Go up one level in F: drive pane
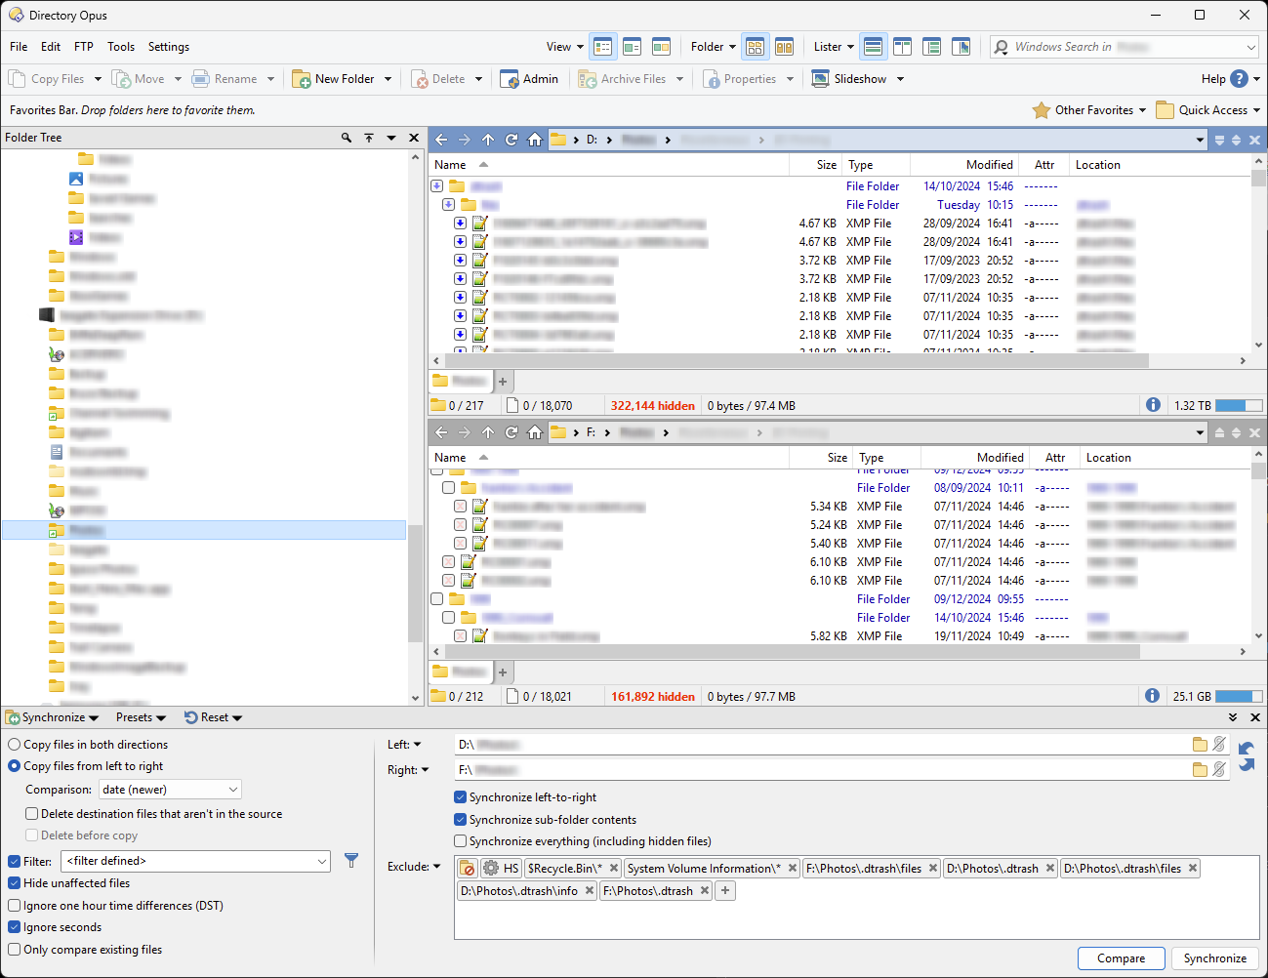The image size is (1268, 978). point(488,432)
